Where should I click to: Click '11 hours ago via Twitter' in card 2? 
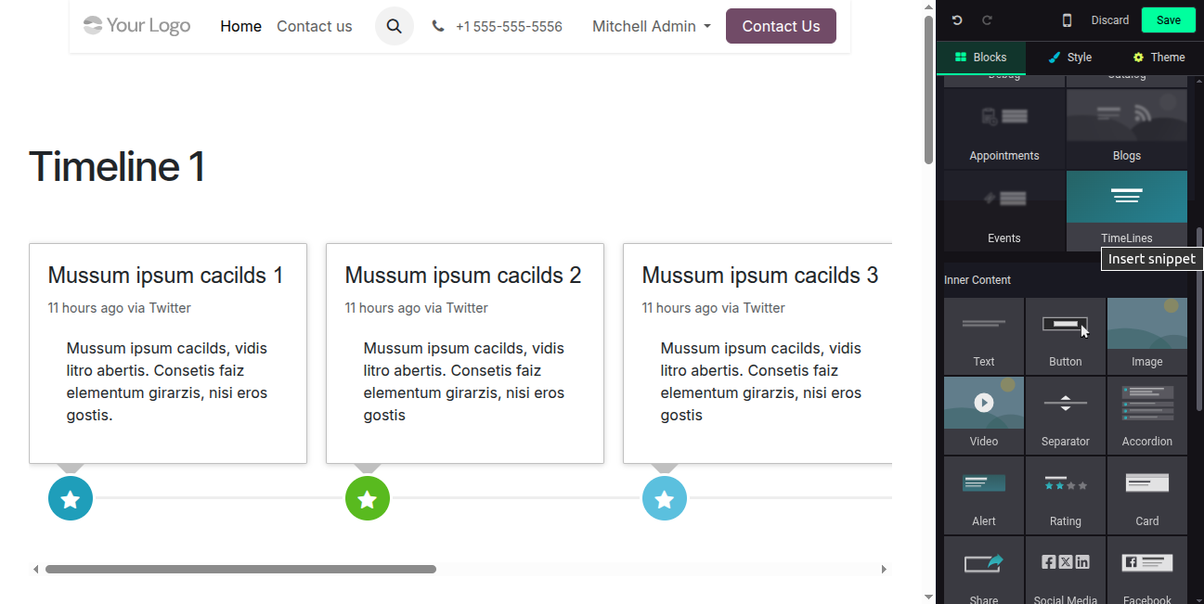click(x=417, y=308)
